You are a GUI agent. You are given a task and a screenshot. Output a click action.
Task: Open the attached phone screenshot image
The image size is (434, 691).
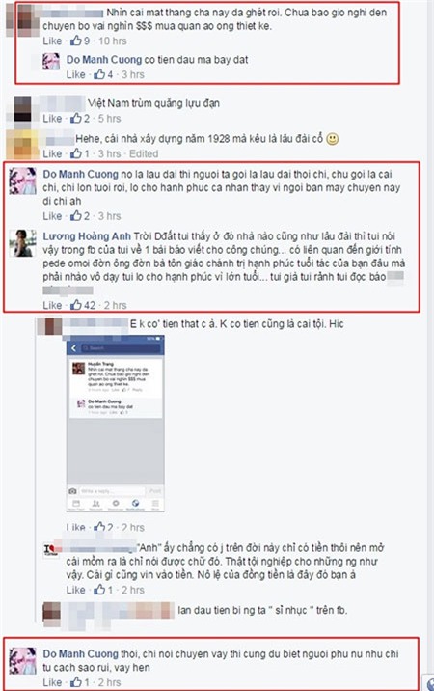point(115,424)
